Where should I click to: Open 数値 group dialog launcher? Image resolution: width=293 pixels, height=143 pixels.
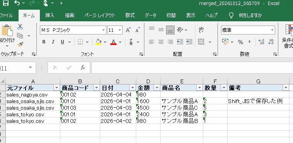275,54
